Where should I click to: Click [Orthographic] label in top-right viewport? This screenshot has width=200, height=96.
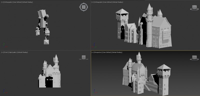click(98, 2)
